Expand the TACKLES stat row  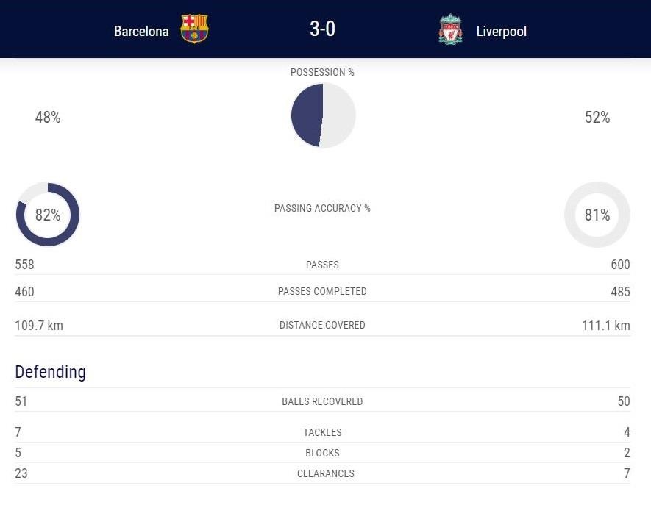[x=322, y=432]
